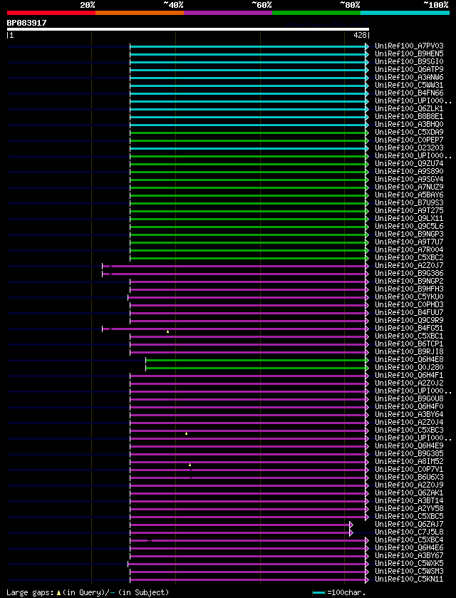Viewport: 456px width, 598px height.
Task: Open hit UniRef100_B9SGI0
Action: click(x=409, y=62)
